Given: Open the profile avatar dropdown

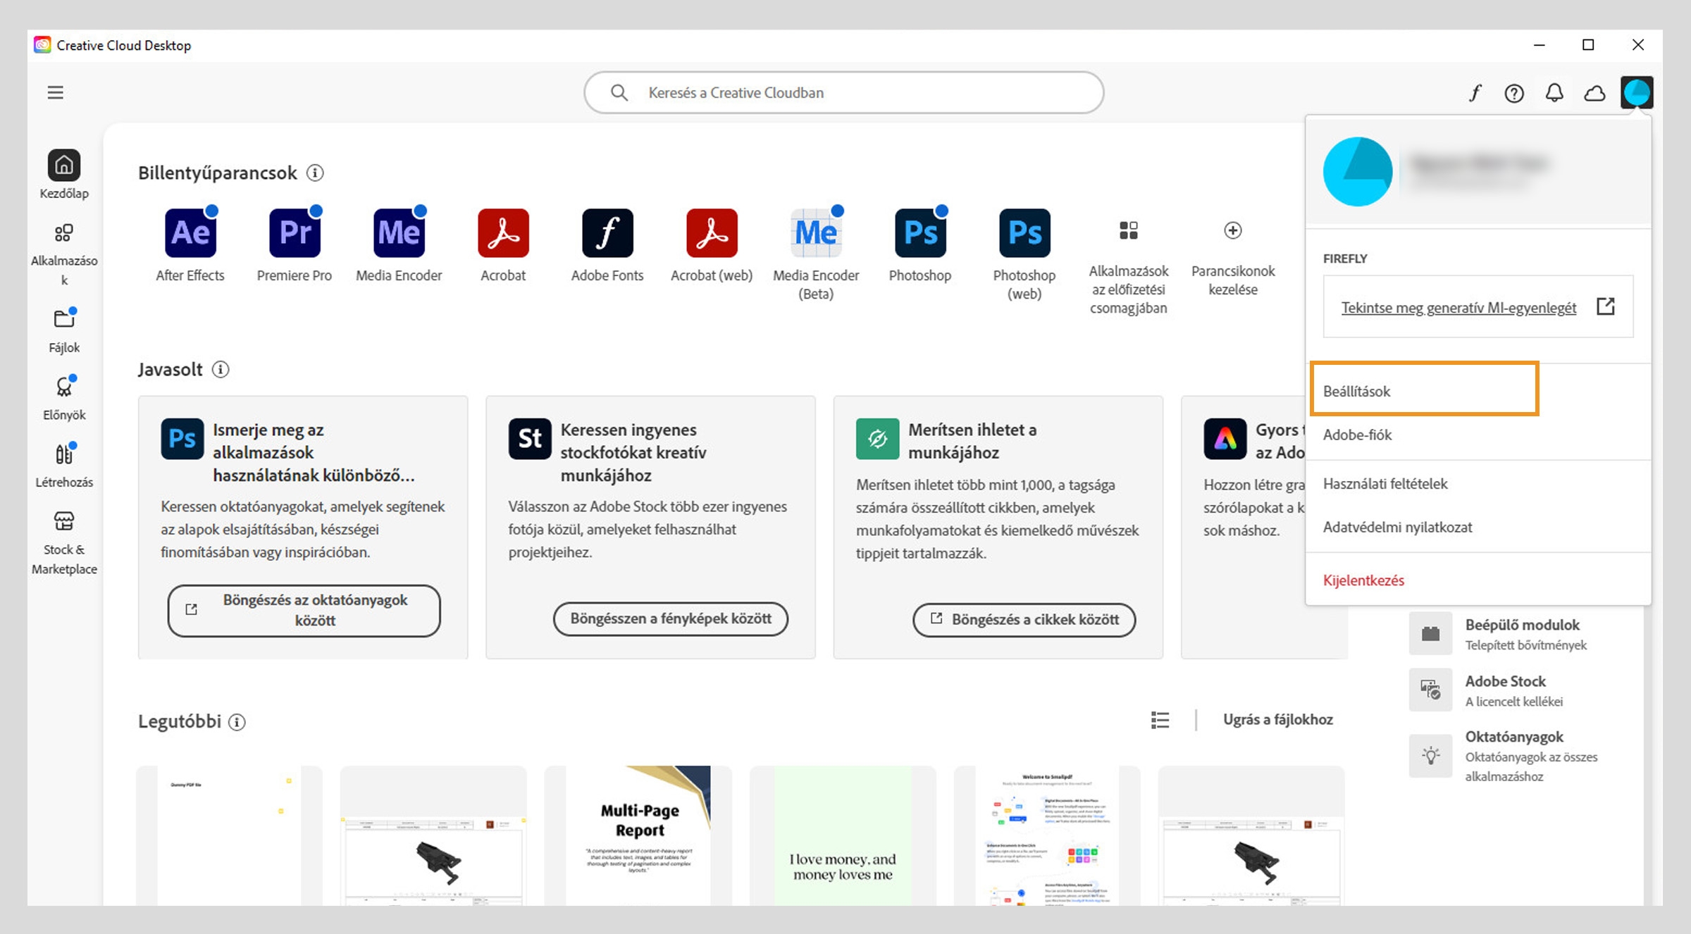Looking at the screenshot, I should tap(1636, 92).
